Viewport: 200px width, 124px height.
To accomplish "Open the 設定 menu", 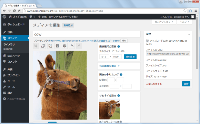I will click(15, 93).
